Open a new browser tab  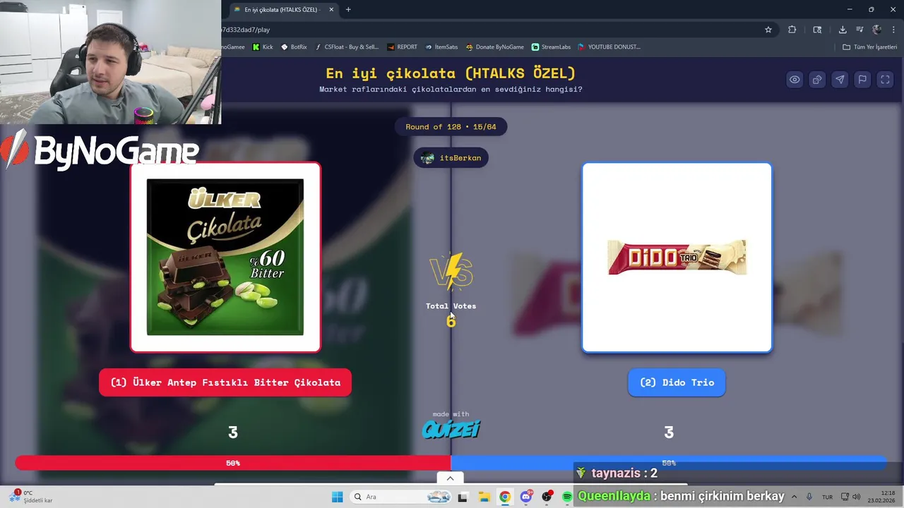click(348, 10)
